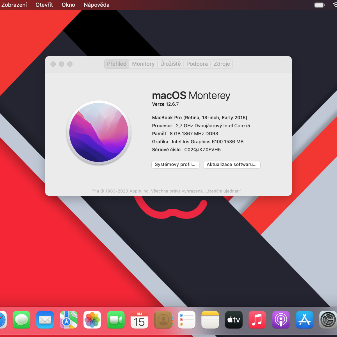Switch to the Přehled tab
The width and height of the screenshot is (337, 337).
[117, 64]
